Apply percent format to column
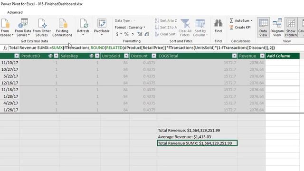 126,34
